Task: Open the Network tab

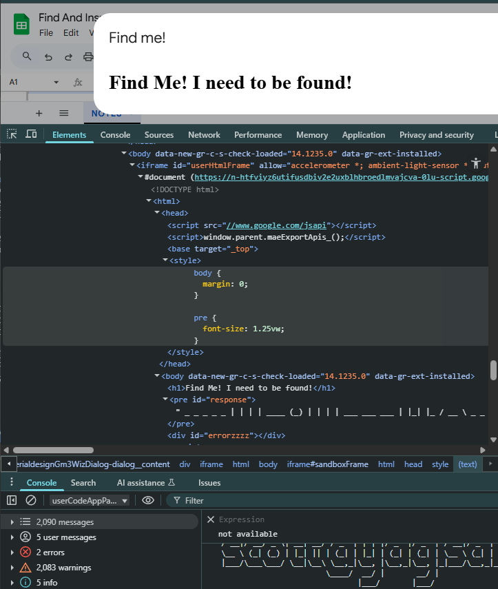Action: click(x=204, y=135)
